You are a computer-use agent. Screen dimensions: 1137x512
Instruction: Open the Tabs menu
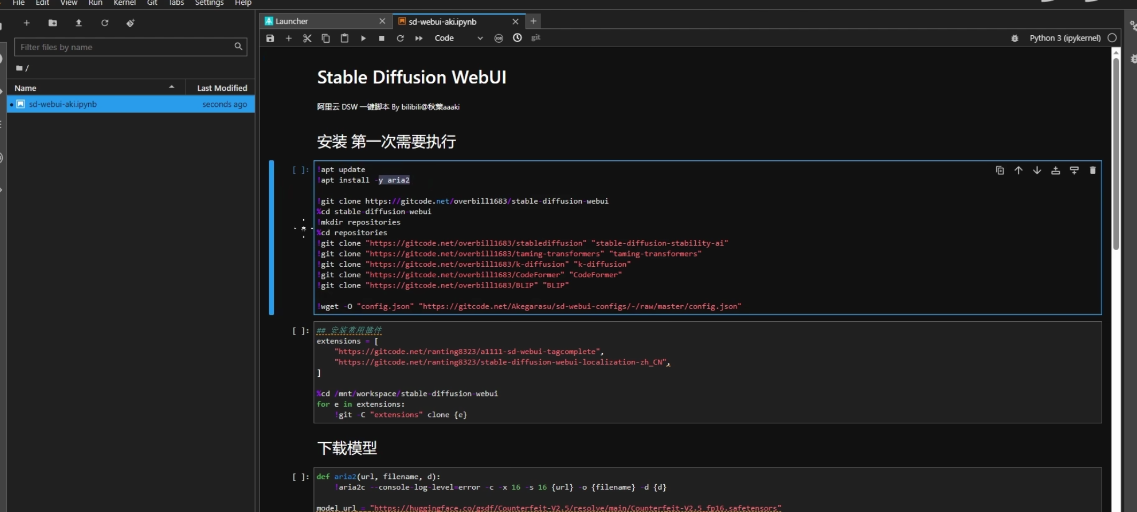coord(176,3)
